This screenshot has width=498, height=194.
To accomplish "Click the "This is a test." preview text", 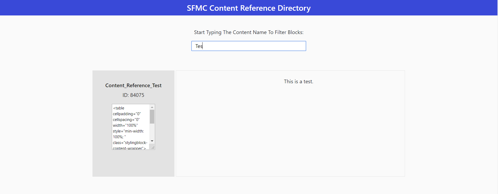I will (298, 81).
